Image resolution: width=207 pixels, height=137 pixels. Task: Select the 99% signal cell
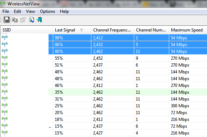[72, 38]
